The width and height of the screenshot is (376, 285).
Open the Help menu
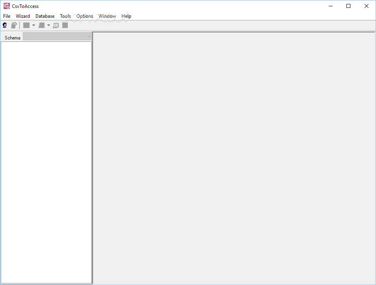(x=126, y=16)
